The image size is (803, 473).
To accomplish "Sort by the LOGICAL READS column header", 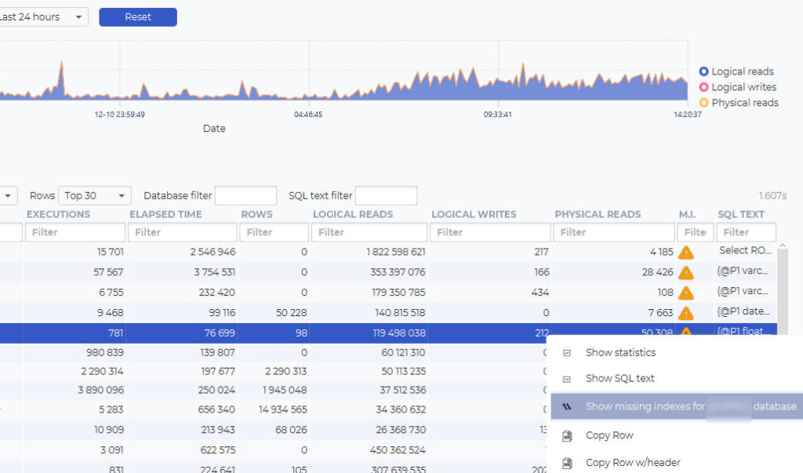I will coord(353,214).
